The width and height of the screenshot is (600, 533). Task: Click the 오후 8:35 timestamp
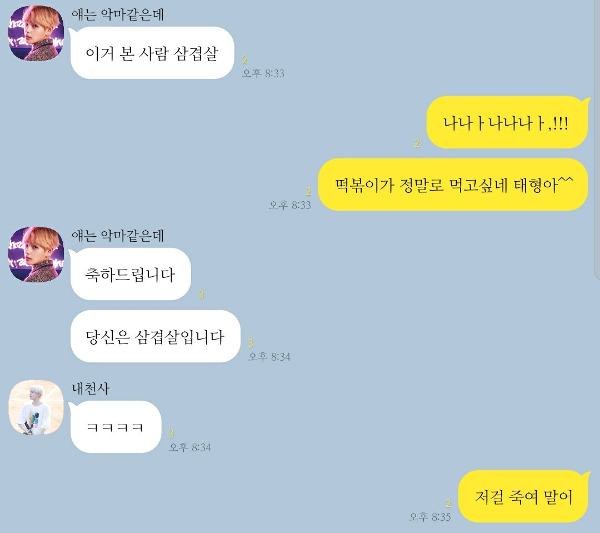(x=429, y=517)
